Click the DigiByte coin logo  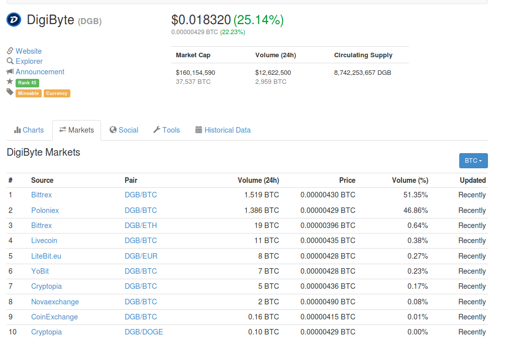(x=14, y=20)
